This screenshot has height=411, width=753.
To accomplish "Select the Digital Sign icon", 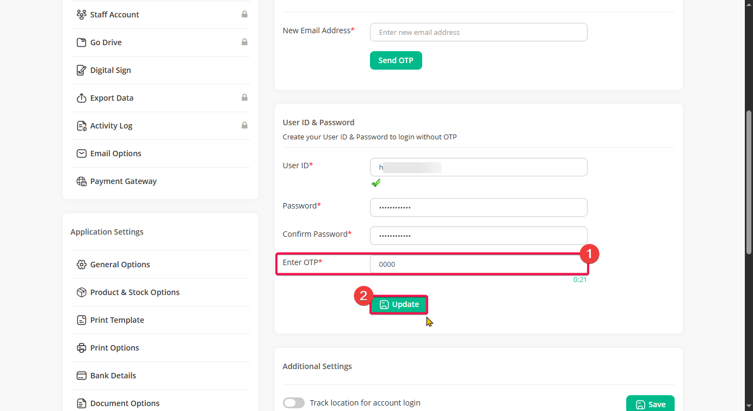I will [82, 70].
